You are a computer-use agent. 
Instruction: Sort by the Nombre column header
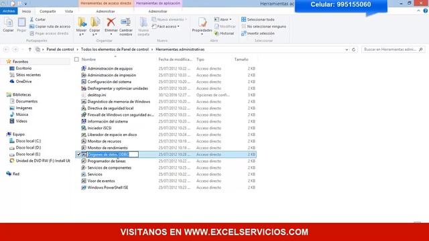click(x=88, y=60)
